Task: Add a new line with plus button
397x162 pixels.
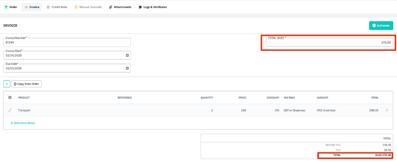Action: (7, 84)
